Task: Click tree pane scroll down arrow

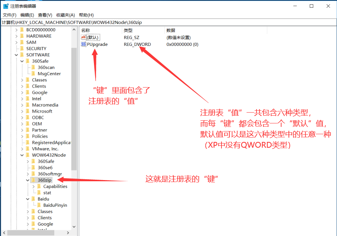Action: click(x=74, y=227)
